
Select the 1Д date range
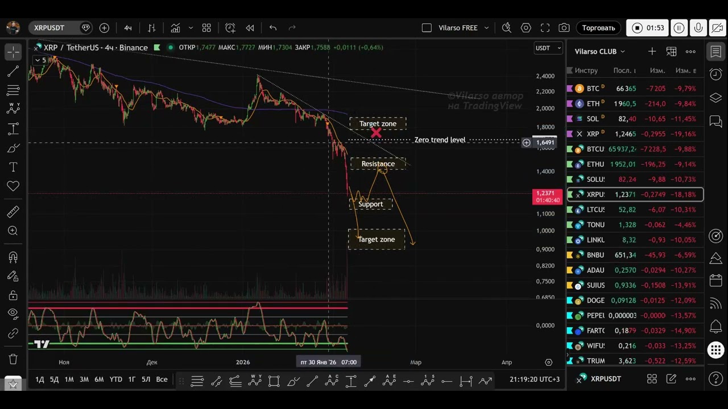[40, 379]
